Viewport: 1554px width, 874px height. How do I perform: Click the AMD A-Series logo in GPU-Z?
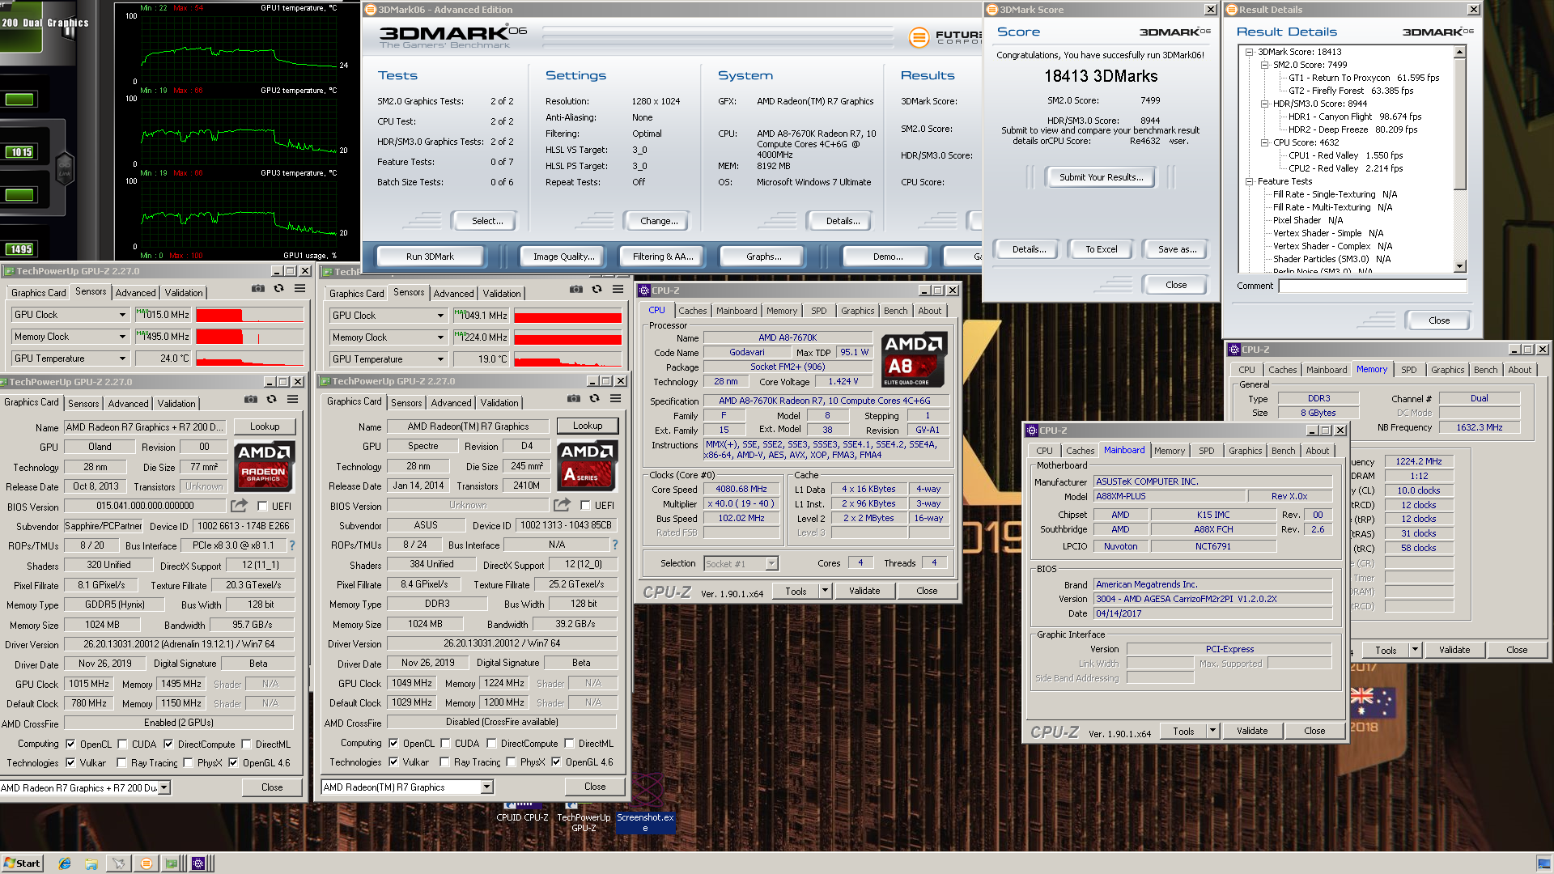click(x=587, y=465)
